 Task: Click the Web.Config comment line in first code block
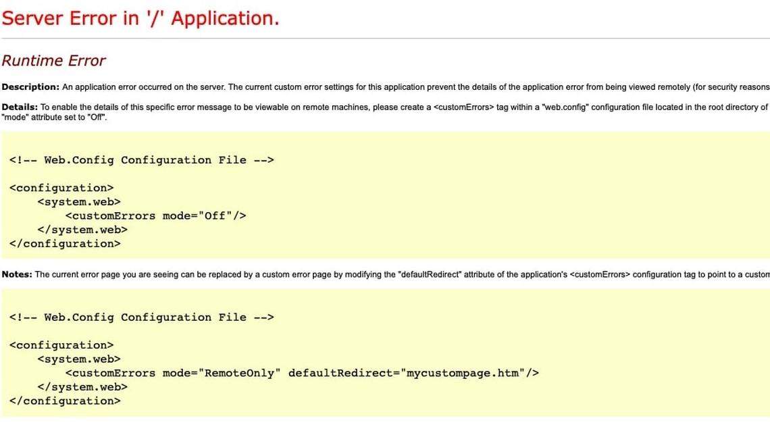(141, 160)
